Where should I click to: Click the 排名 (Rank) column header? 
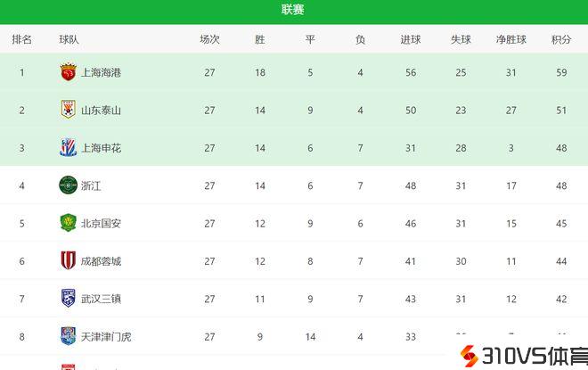click(22, 39)
